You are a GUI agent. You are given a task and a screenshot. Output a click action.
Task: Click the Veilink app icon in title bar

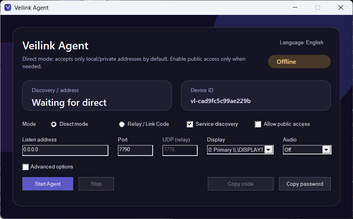point(8,7)
